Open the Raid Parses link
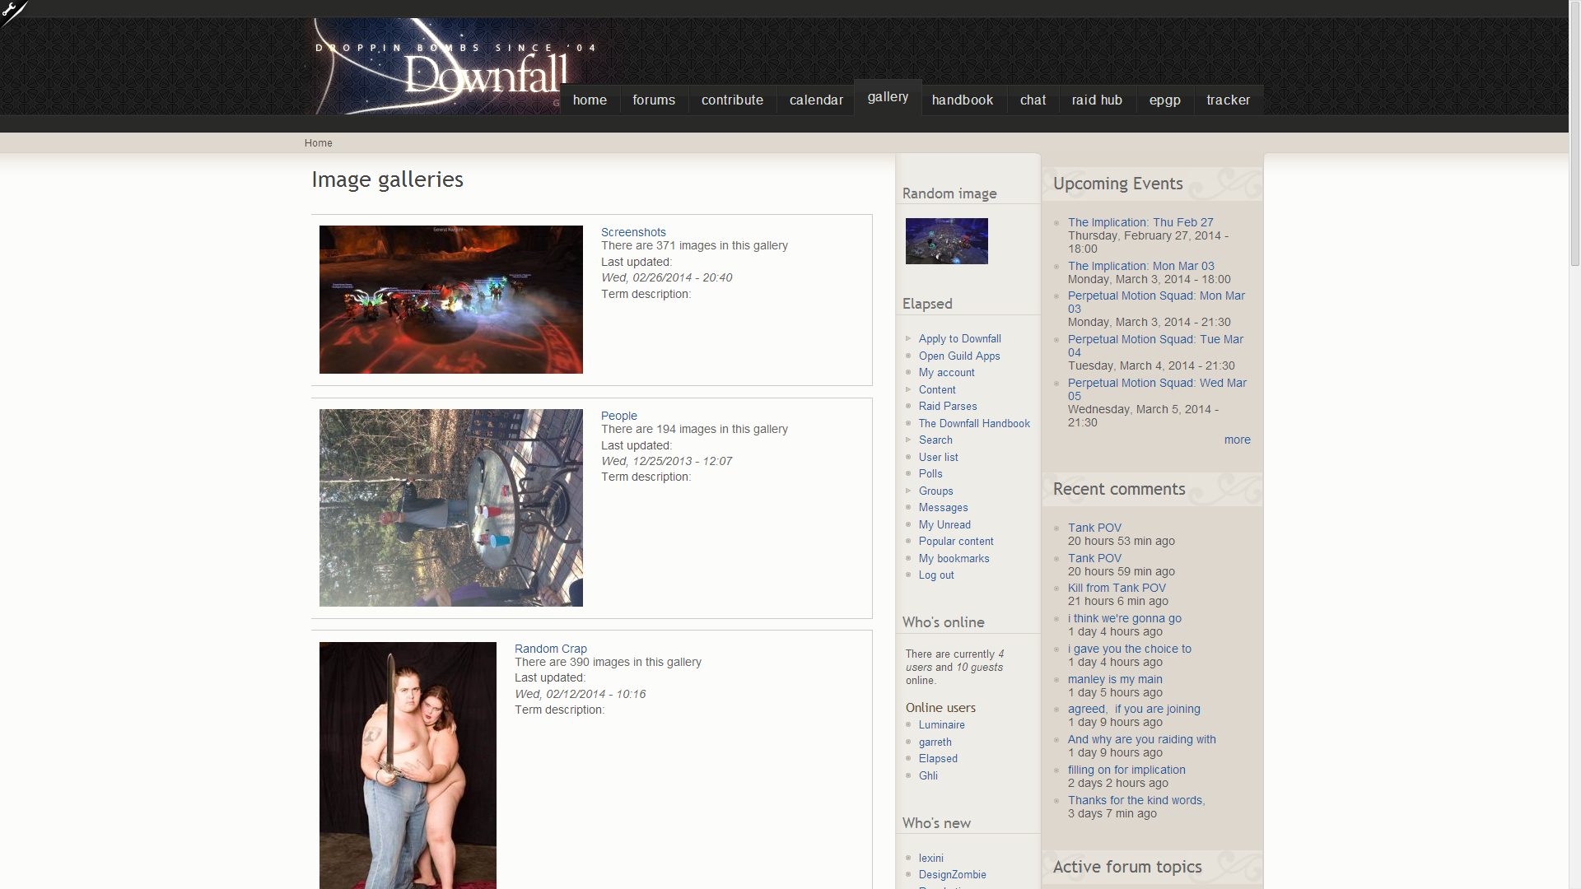The image size is (1581, 889). [948, 406]
